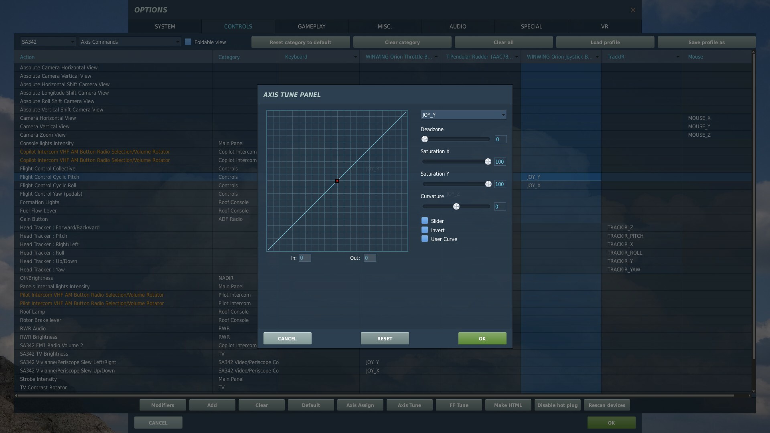
Task: Click CANCEL in the Axis Tune Panel
Action: pyautogui.click(x=287, y=338)
